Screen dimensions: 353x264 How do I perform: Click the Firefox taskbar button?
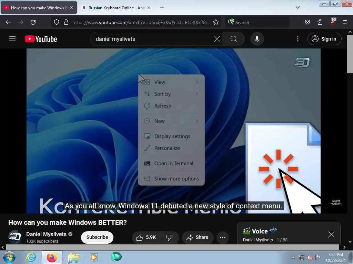click(x=52, y=257)
